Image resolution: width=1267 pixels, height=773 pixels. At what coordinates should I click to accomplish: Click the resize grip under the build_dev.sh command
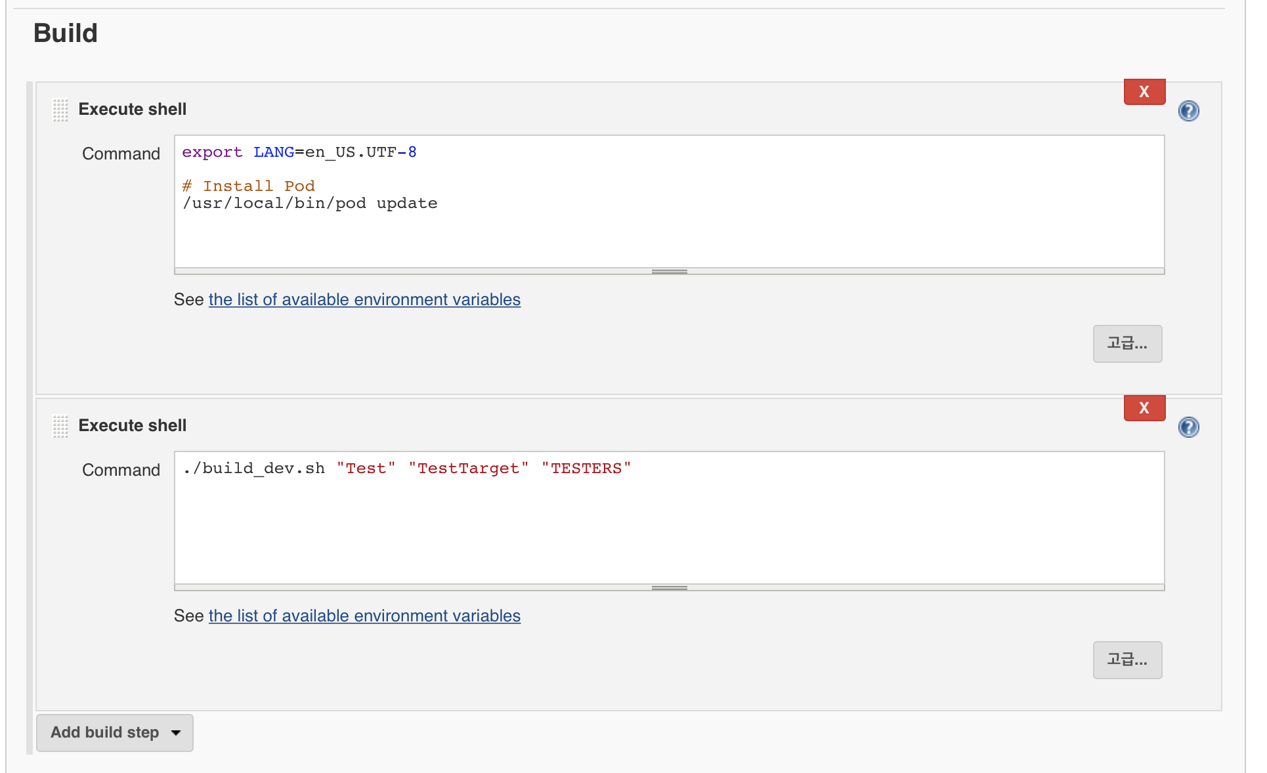tap(669, 587)
